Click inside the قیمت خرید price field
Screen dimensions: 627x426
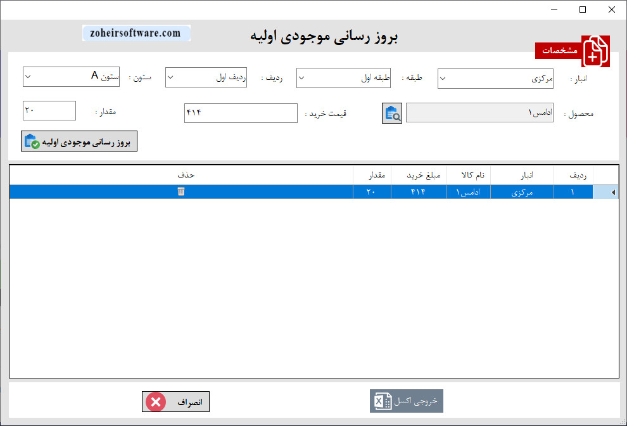pos(241,113)
